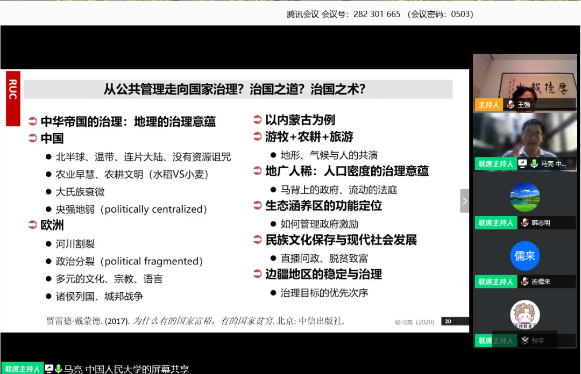
Task: Click 马亮's screen sharing icon in participant panel
Action: pyautogui.click(x=522, y=163)
